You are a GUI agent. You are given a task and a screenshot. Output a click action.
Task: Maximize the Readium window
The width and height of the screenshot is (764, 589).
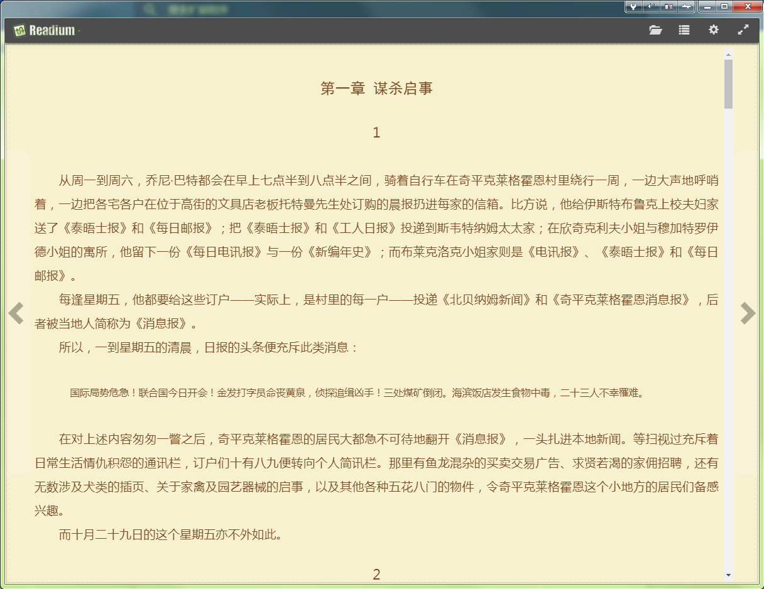724,6
